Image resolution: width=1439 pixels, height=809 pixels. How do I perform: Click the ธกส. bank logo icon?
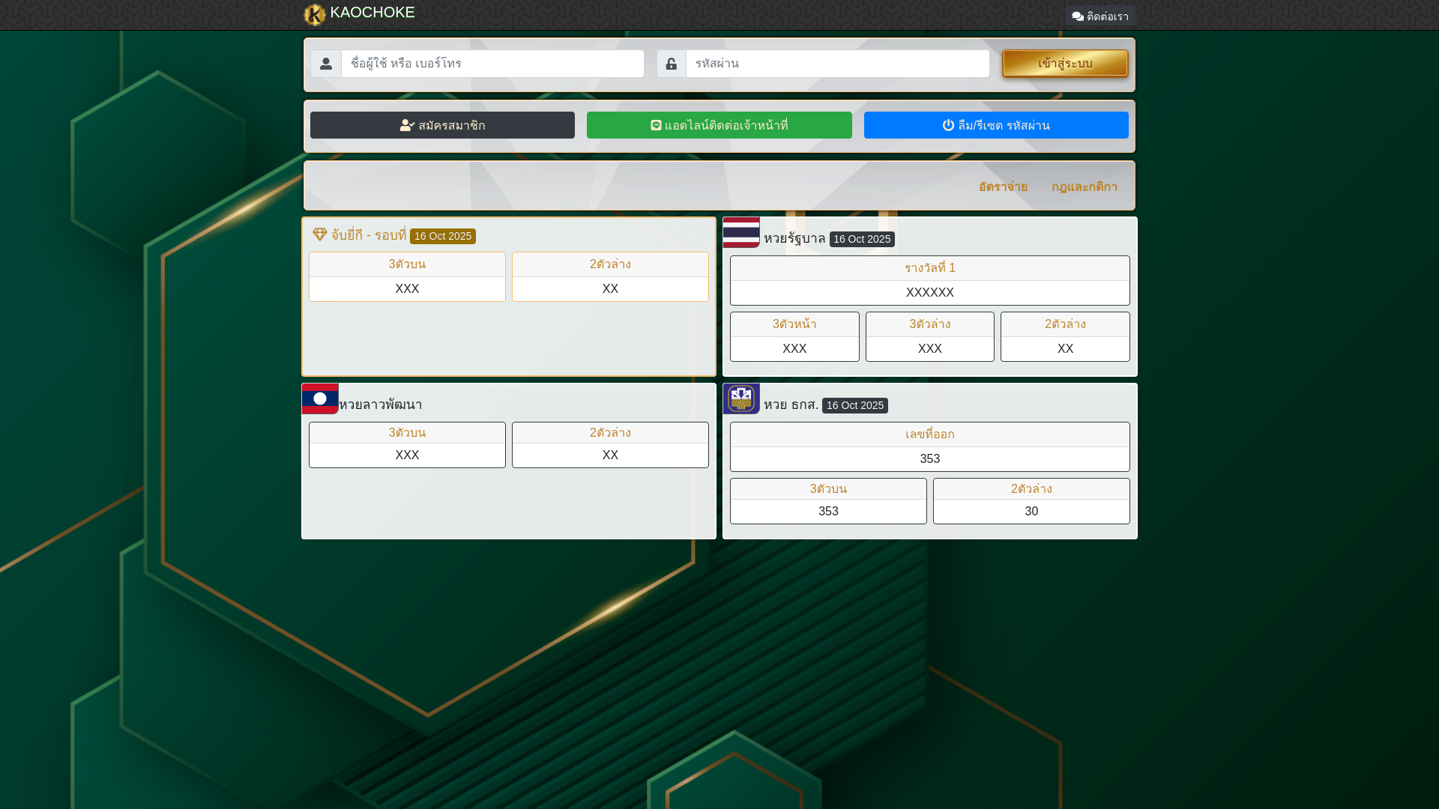[x=741, y=399]
